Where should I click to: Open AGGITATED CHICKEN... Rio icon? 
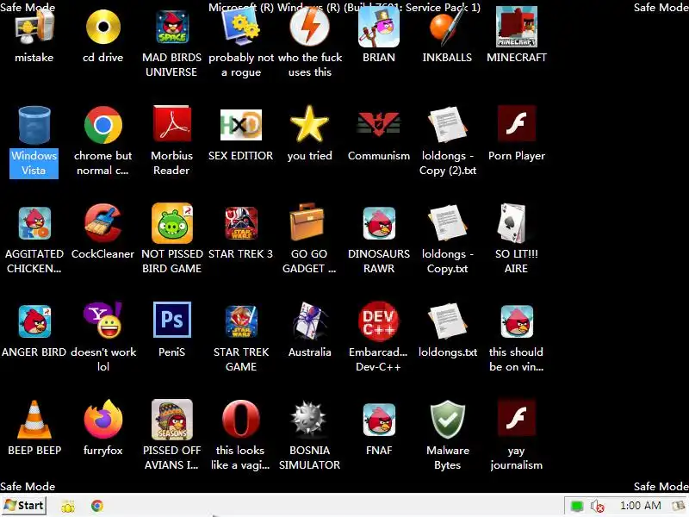[x=34, y=223]
